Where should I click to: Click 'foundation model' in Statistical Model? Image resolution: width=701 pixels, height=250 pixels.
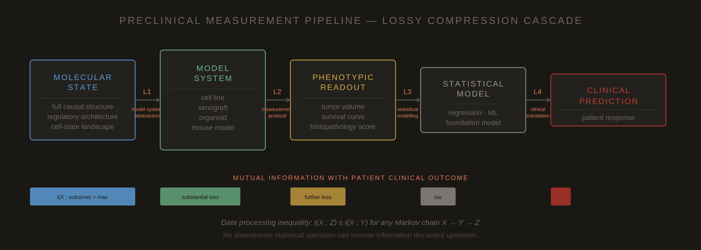(473, 122)
